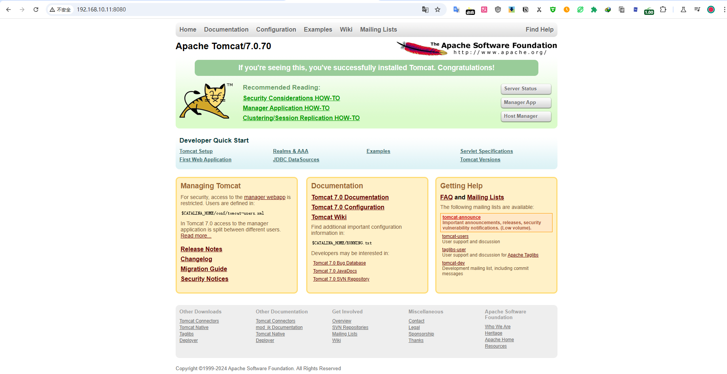Open the JDBC DataSources link
The image size is (727, 374).
tap(296, 159)
